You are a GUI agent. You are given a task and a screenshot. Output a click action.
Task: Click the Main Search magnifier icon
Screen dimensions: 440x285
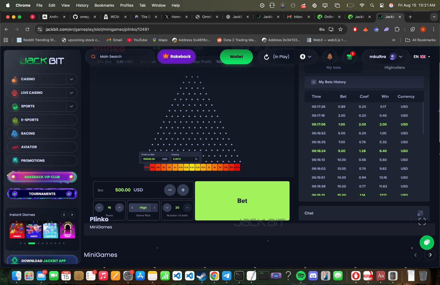[93, 56]
